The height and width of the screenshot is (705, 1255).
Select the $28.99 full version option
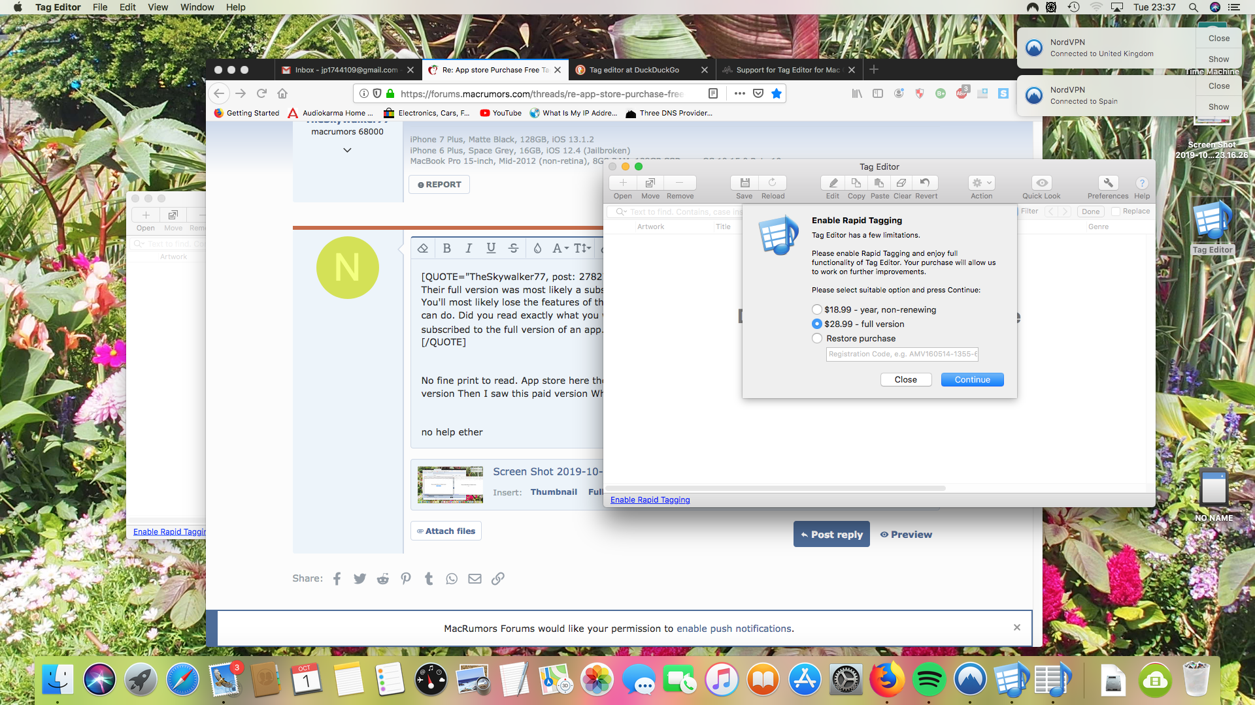click(816, 324)
